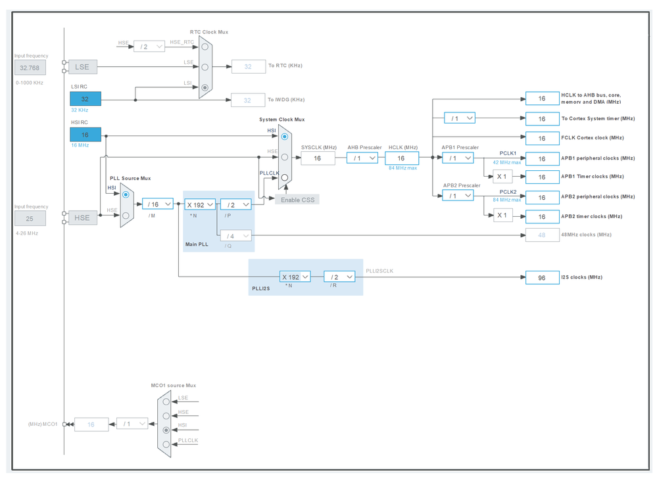
Task: Click the HSE oscillator block
Action: tap(83, 218)
